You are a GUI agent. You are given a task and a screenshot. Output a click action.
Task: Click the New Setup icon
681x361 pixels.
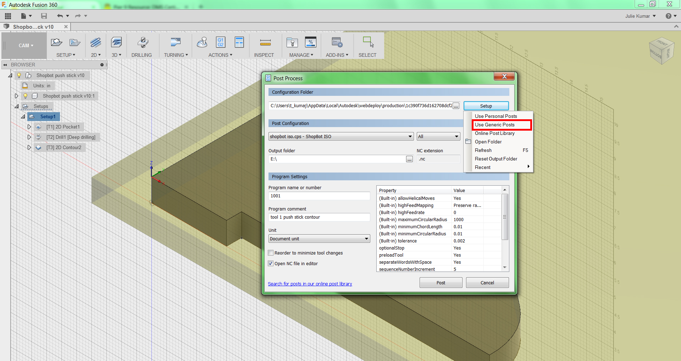(x=56, y=43)
